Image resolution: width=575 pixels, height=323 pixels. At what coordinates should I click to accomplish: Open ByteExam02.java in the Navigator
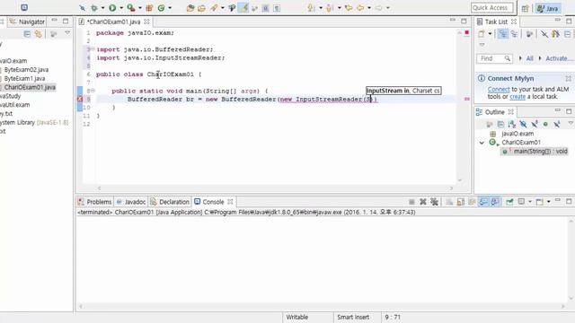point(26,70)
